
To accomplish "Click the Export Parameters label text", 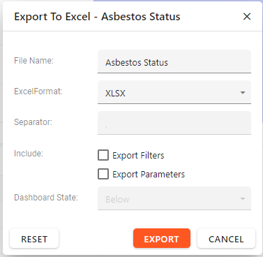I will (149, 175).
